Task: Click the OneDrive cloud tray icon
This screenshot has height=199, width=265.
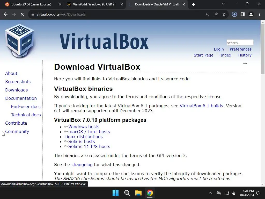Action: coord(219,193)
